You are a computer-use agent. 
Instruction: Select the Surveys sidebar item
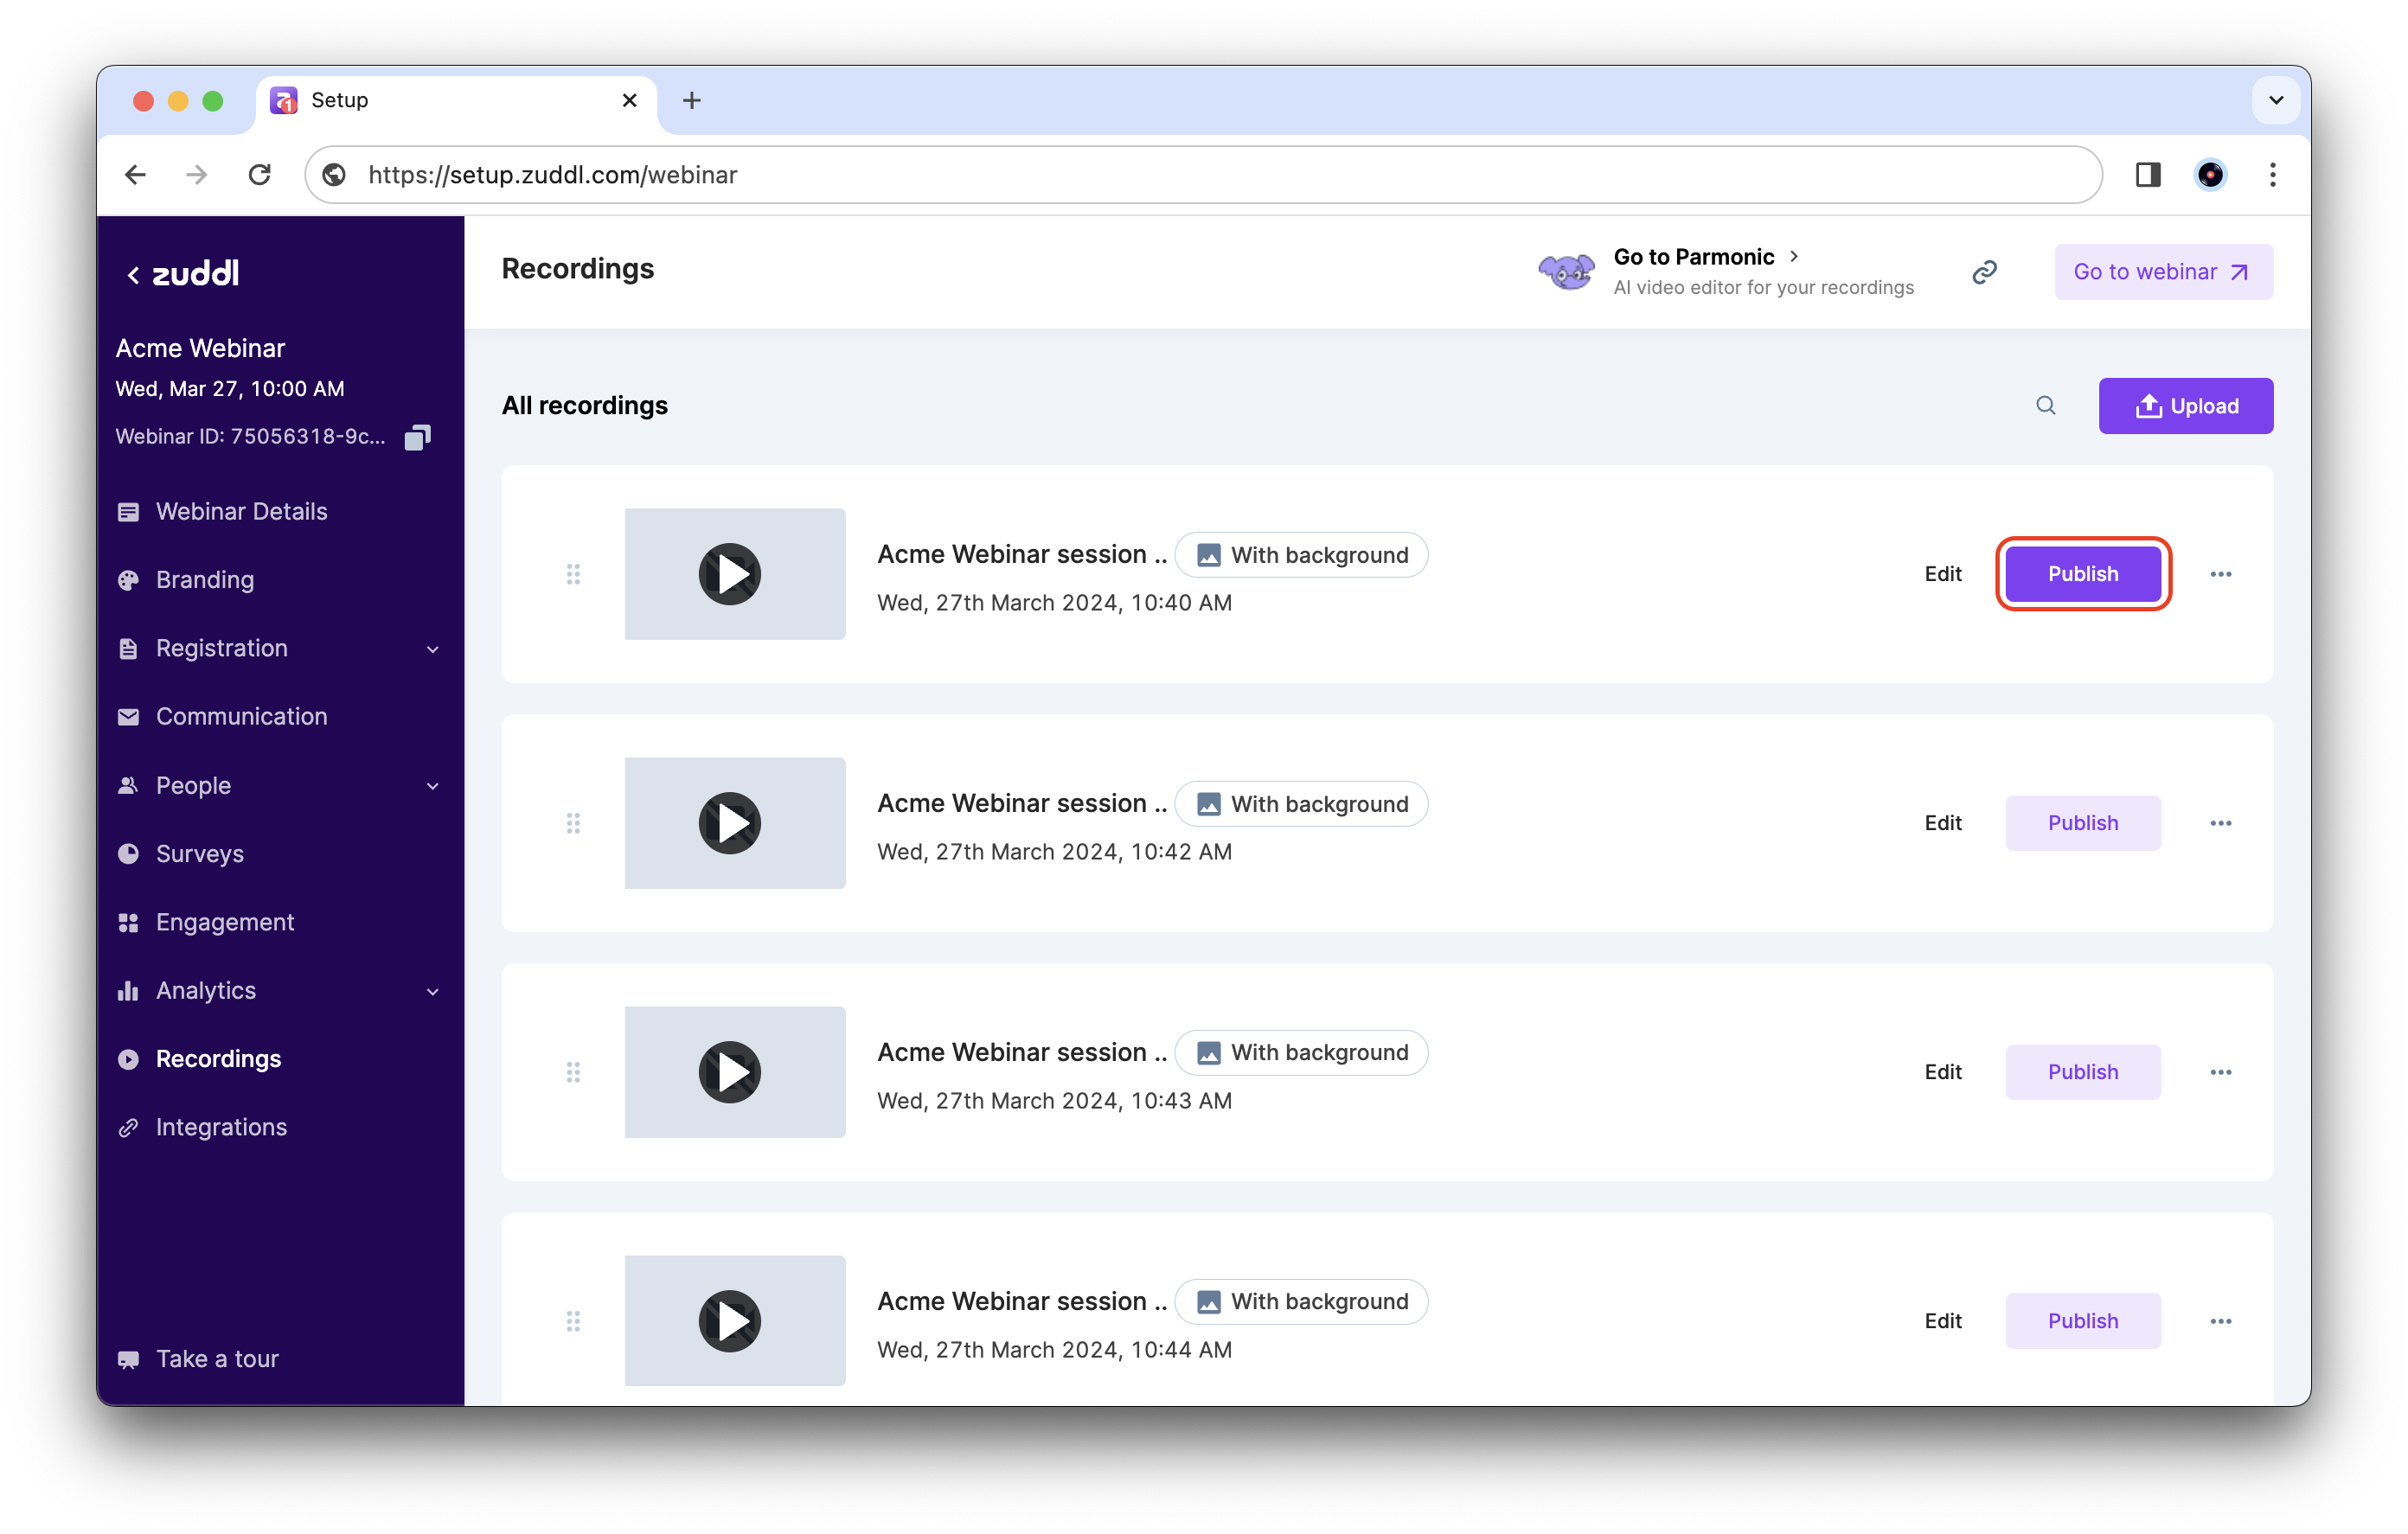(200, 854)
